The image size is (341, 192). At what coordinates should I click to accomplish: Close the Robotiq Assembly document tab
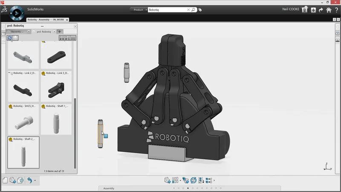pyautogui.click(x=67, y=20)
